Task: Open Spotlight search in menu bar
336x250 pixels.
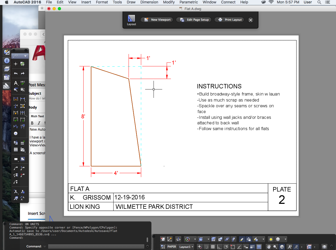Action: point(319,2)
